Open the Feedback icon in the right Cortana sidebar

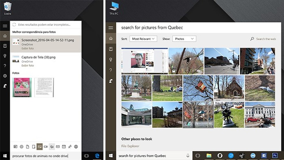point(111,81)
